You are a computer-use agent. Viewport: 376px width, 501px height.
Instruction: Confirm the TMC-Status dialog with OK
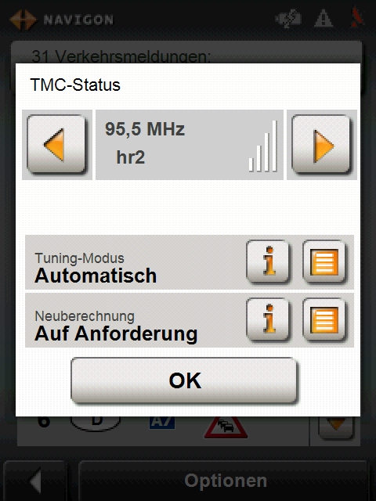185,380
